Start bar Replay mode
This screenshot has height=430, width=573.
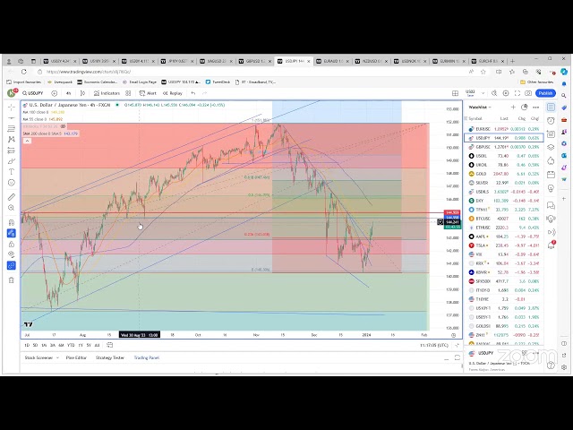pyautogui.click(x=174, y=93)
